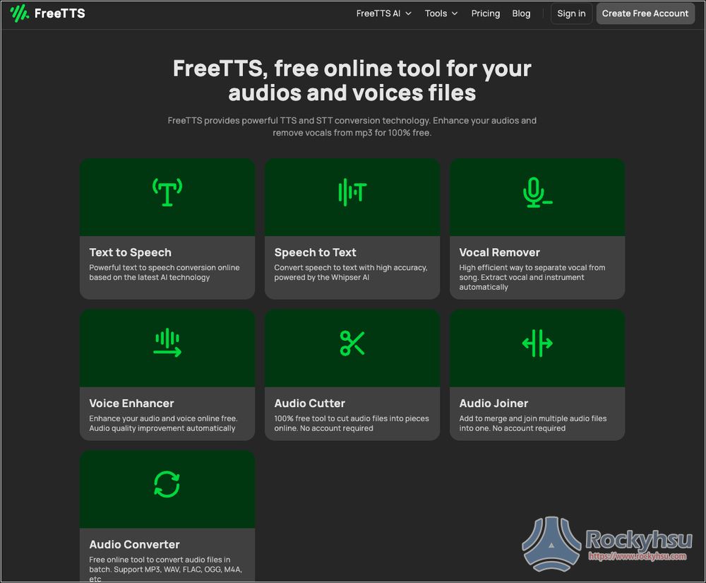Click the Speech to Text waveform icon
Screen dimensions: 706x583
point(352,192)
